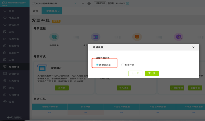Go back with the 上一步 button

135,73
